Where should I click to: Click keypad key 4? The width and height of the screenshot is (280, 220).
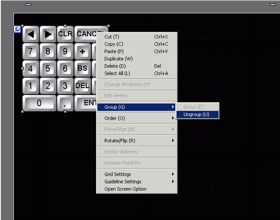pyautogui.click(x=31, y=69)
